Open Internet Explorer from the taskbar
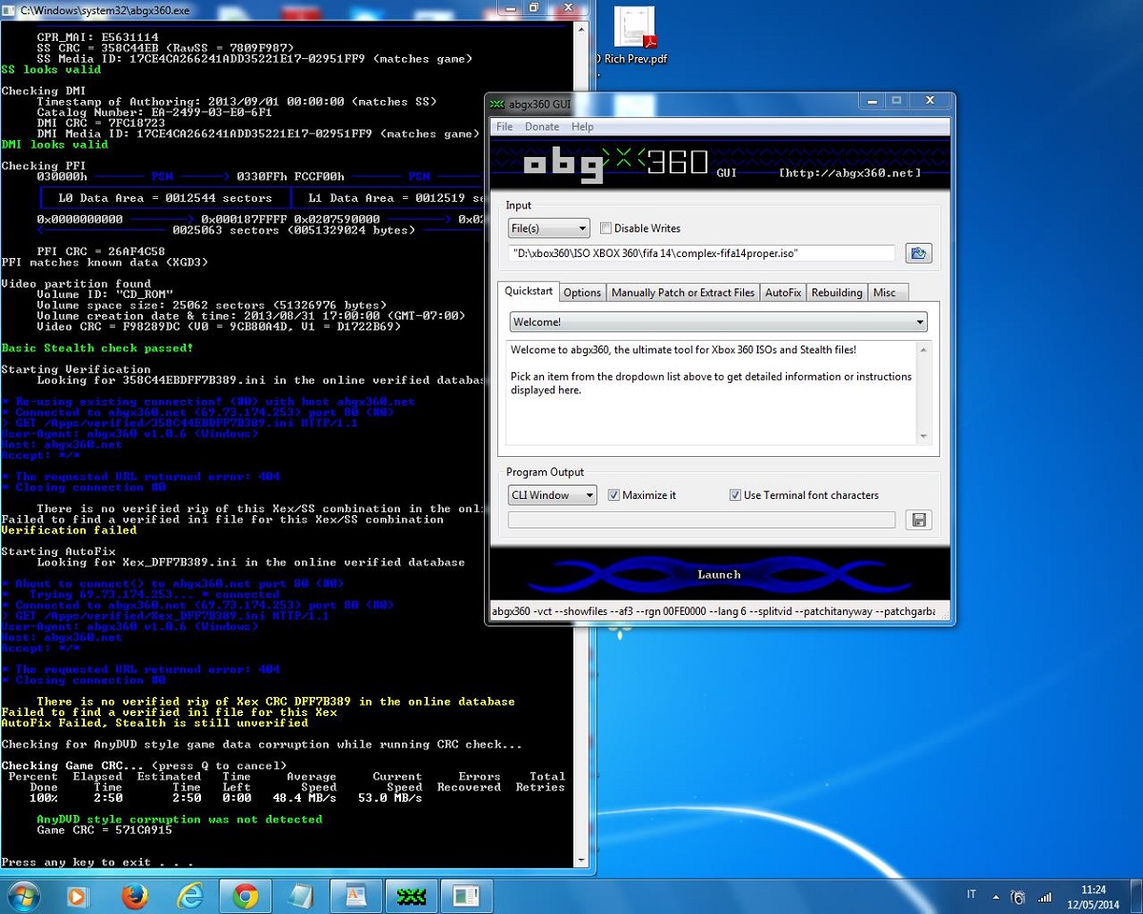Screen dimensions: 1143x914 tap(190, 896)
